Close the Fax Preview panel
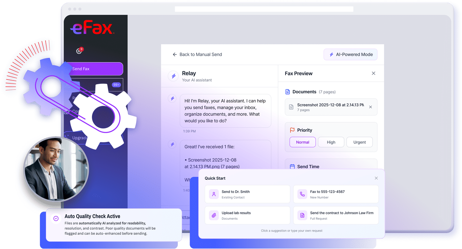Image resolution: width=462 pixels, height=249 pixels. [x=374, y=73]
